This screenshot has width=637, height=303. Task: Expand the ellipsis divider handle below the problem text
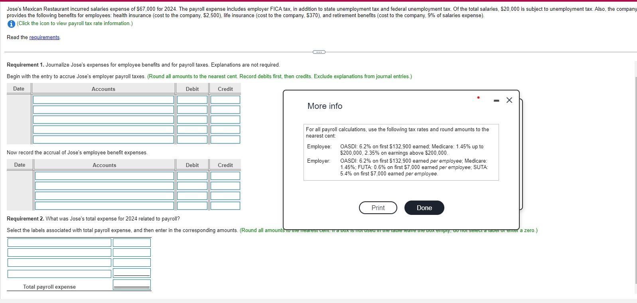[x=319, y=52]
